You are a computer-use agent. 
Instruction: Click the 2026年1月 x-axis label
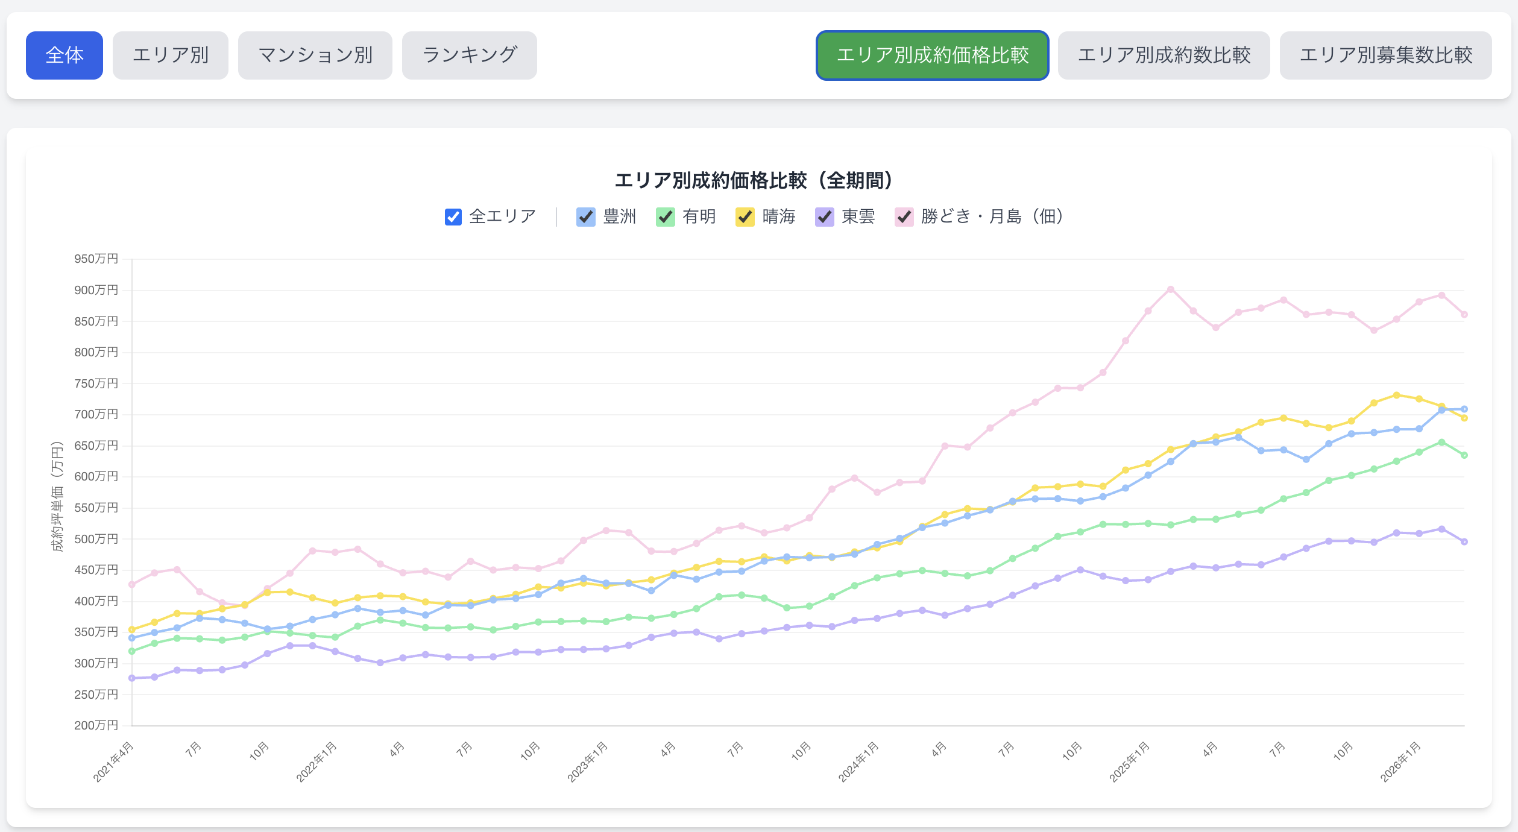(x=1401, y=763)
